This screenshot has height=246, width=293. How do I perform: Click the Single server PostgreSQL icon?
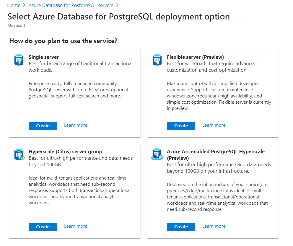pyautogui.click(x=19, y=60)
